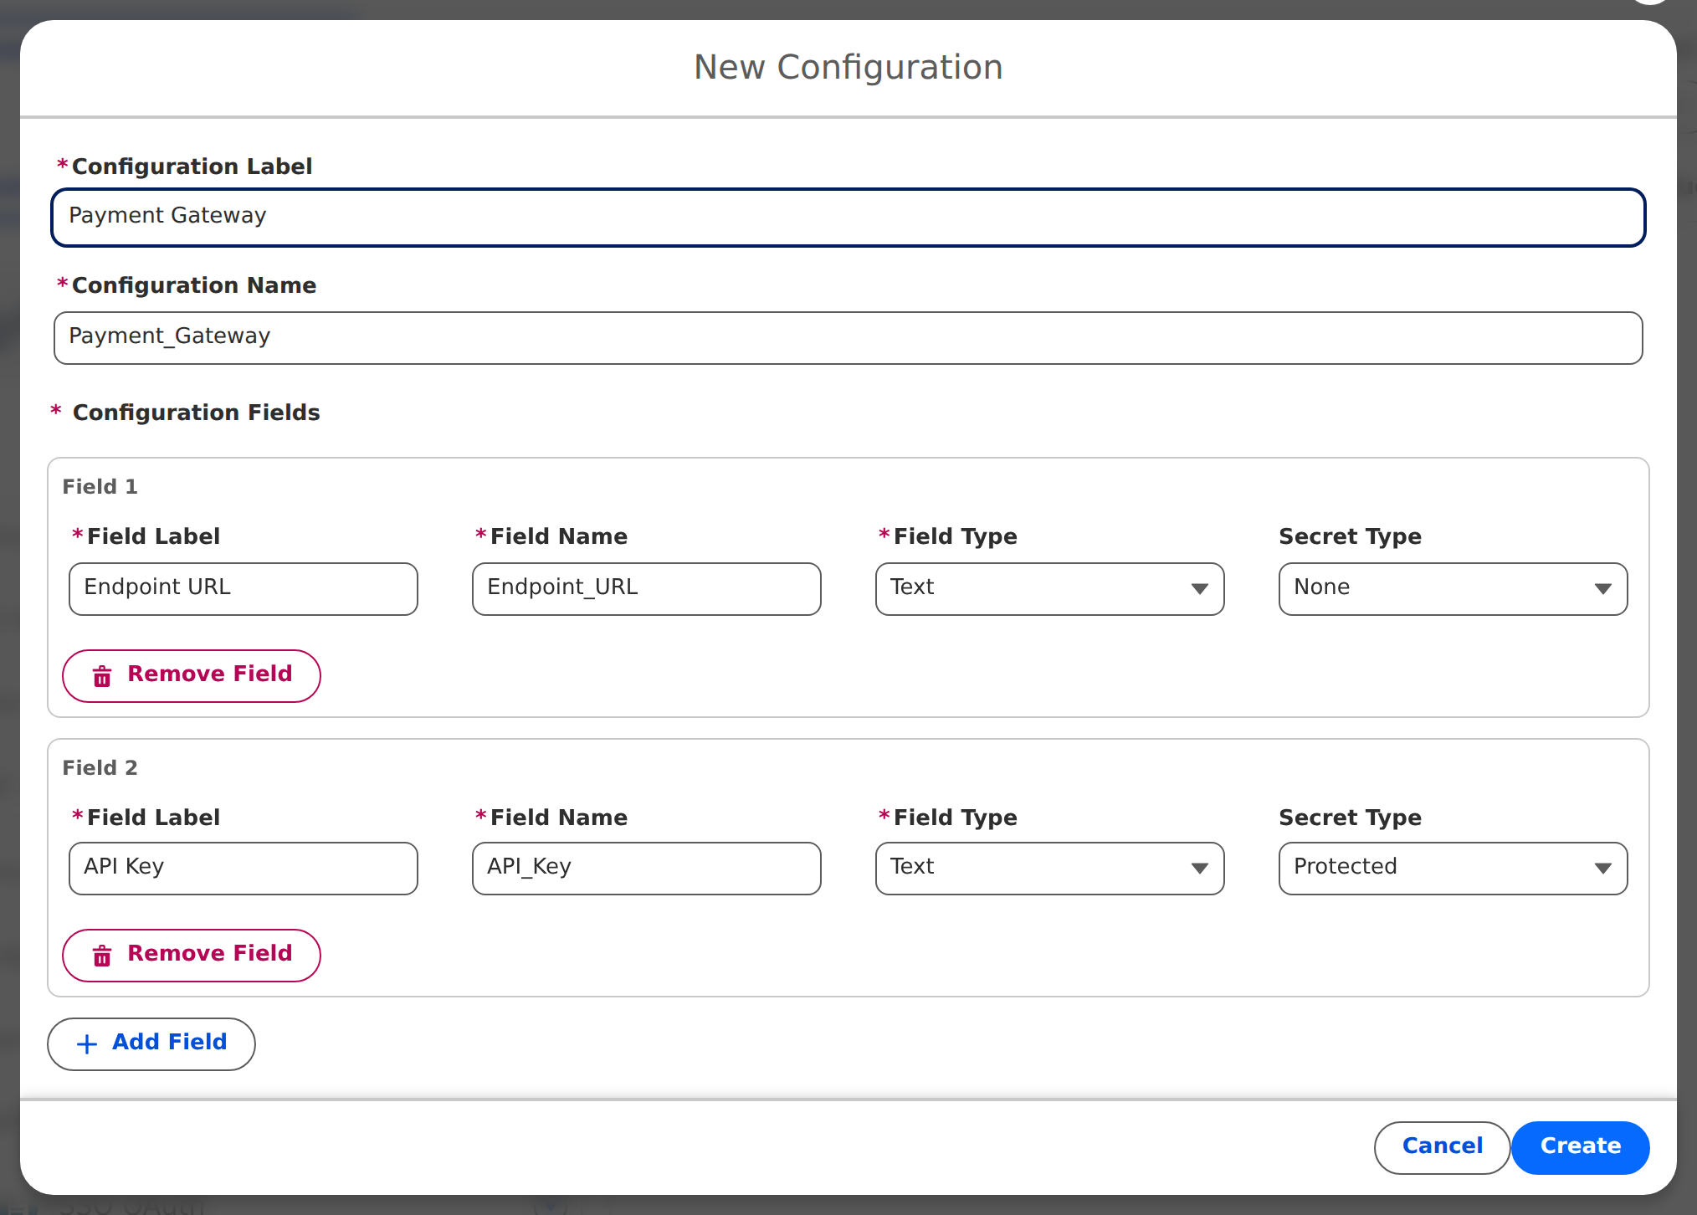Focus the Field 2 Field Name input showing API_Key
Image resolution: width=1697 pixels, height=1215 pixels.
tap(647, 869)
